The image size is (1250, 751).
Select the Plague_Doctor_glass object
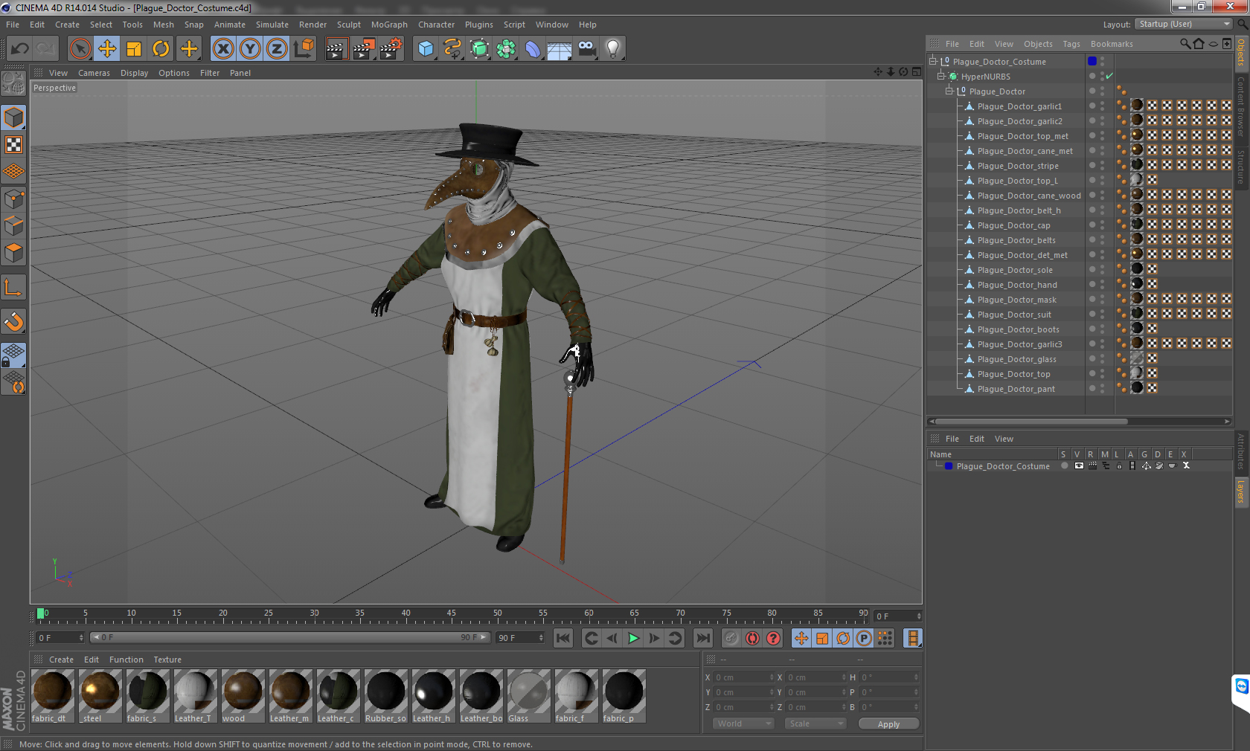1016,359
